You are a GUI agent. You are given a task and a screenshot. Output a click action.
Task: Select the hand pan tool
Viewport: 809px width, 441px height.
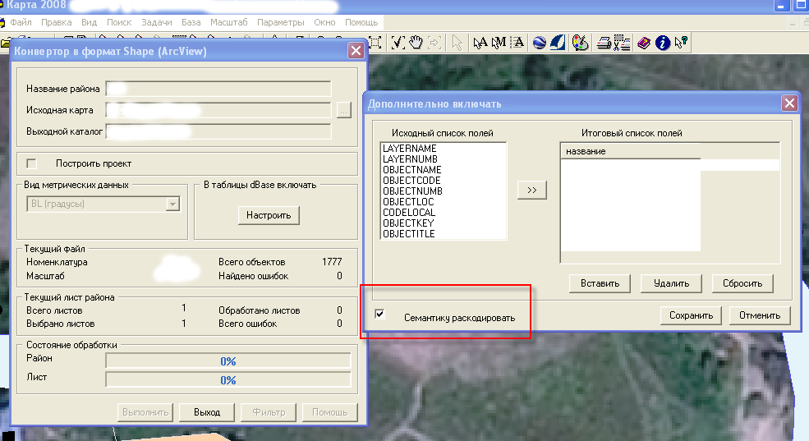click(416, 43)
